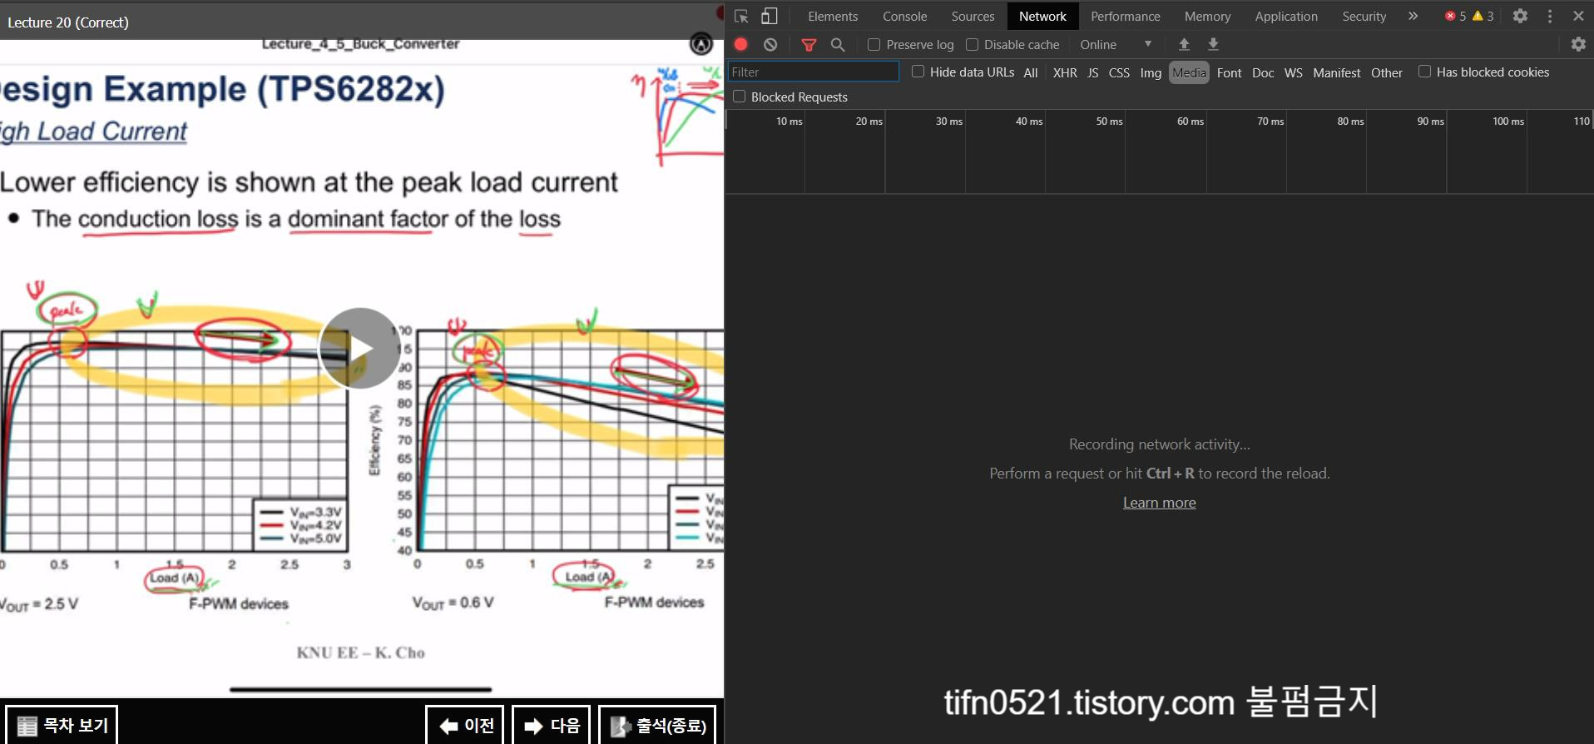Enable Disable cache checkbox
The image size is (1594, 744).
(972, 44)
